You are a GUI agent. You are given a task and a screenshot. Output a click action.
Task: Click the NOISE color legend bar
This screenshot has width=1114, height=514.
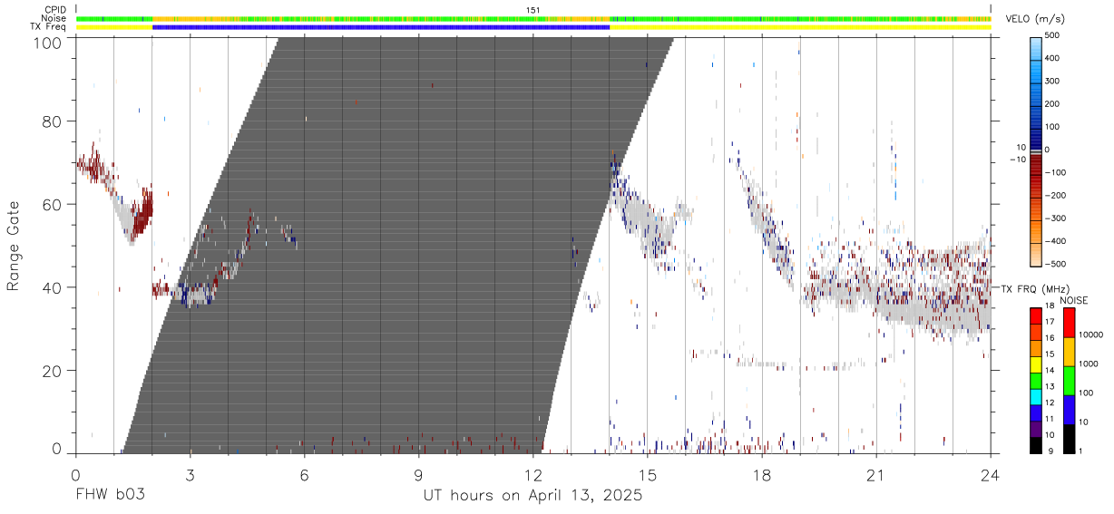pyautogui.click(x=1069, y=379)
